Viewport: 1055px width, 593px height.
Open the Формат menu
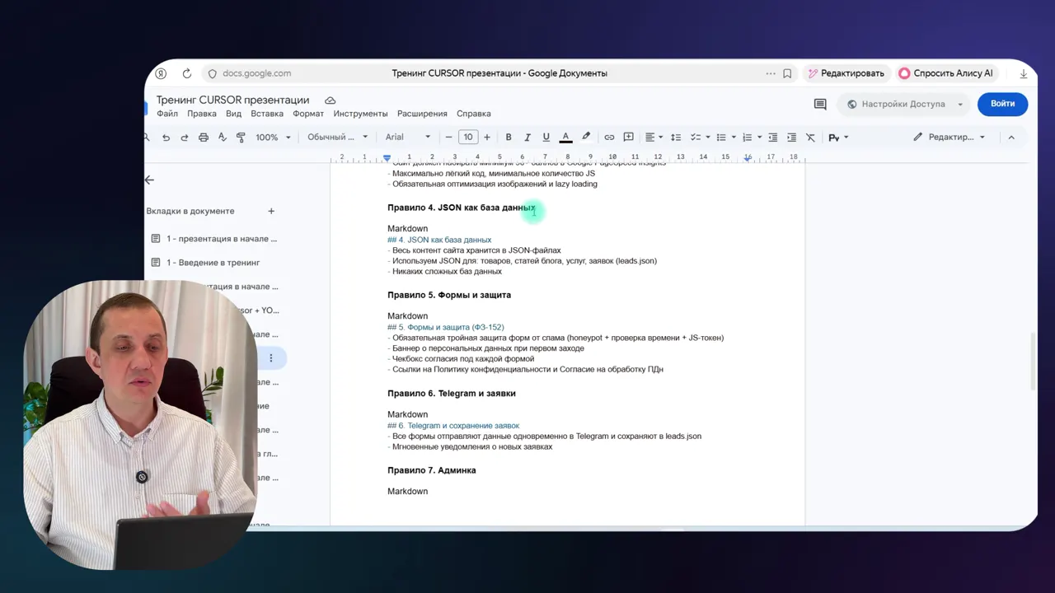[x=308, y=114]
